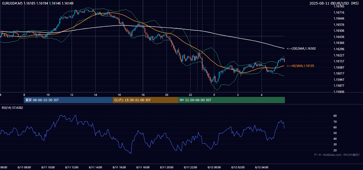Click RSI scale value 50
This screenshot has width=363, height=170.
point(335,133)
